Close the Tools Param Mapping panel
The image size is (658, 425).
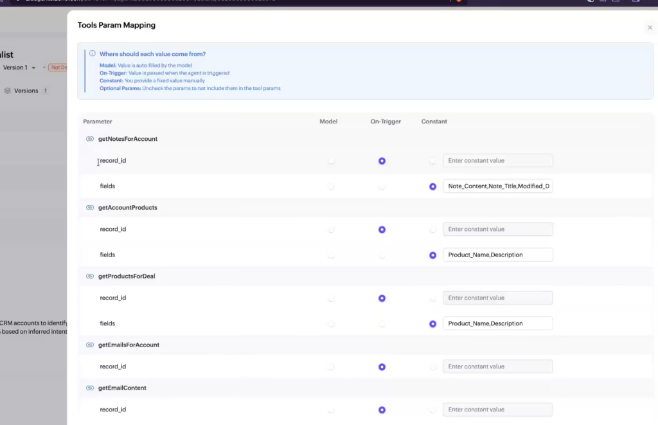(x=650, y=28)
